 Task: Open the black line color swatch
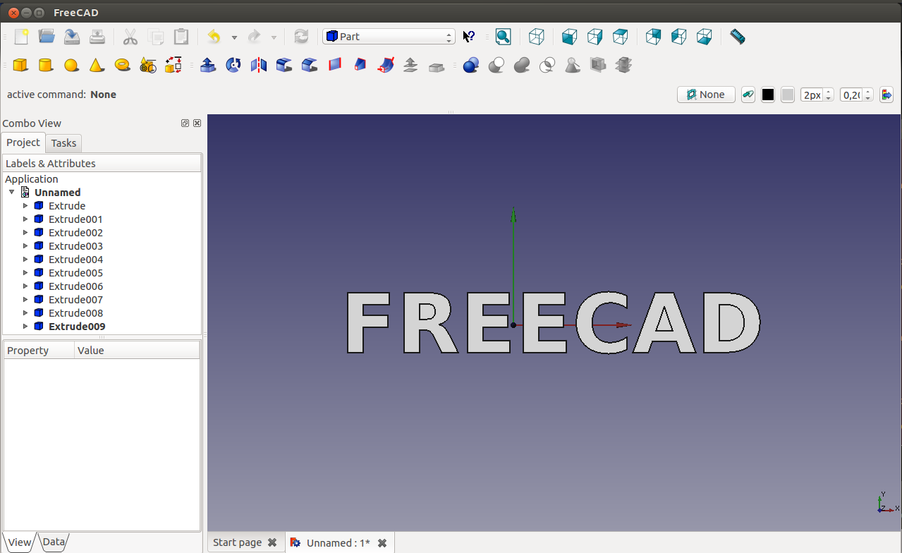pyautogui.click(x=768, y=95)
